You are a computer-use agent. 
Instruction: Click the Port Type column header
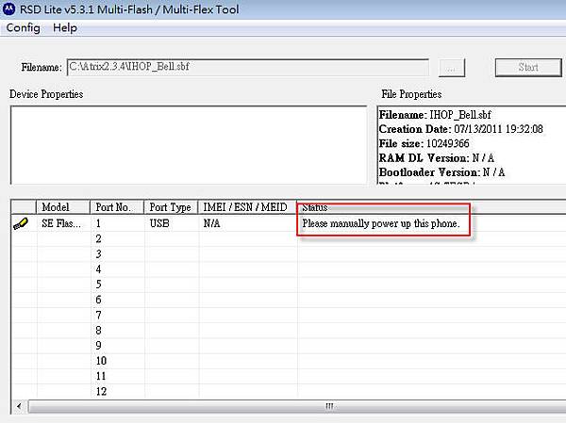click(x=171, y=207)
